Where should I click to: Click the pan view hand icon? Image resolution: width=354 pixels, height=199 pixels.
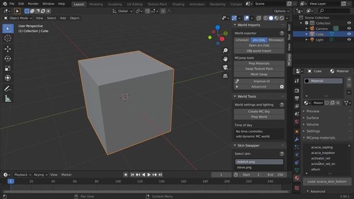coord(225,59)
